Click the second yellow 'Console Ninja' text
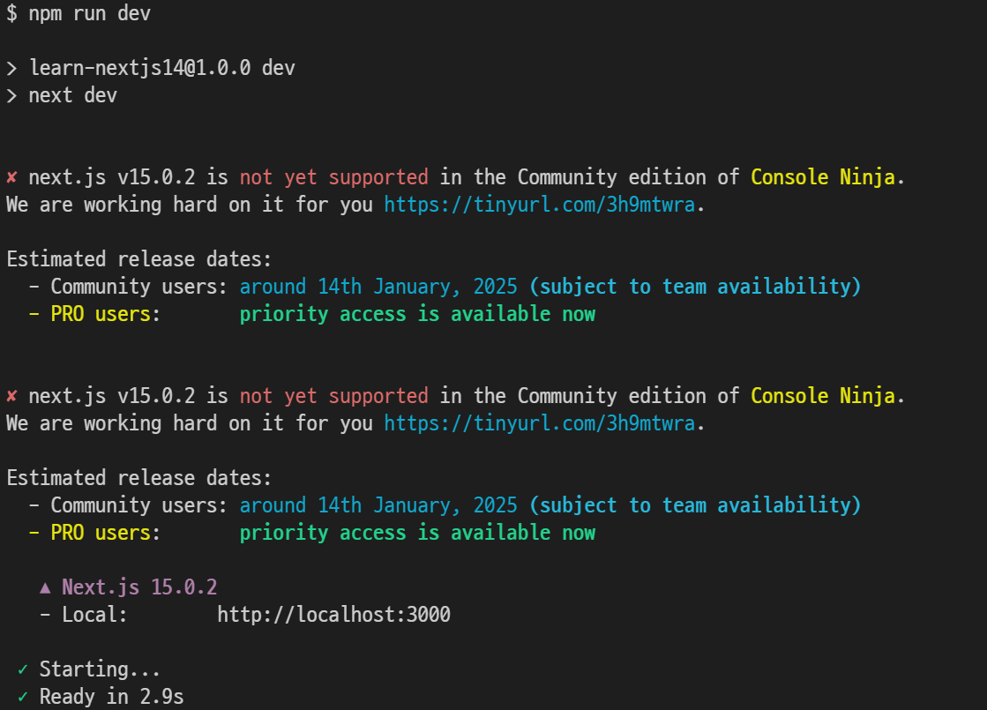The width and height of the screenshot is (987, 710). [823, 396]
